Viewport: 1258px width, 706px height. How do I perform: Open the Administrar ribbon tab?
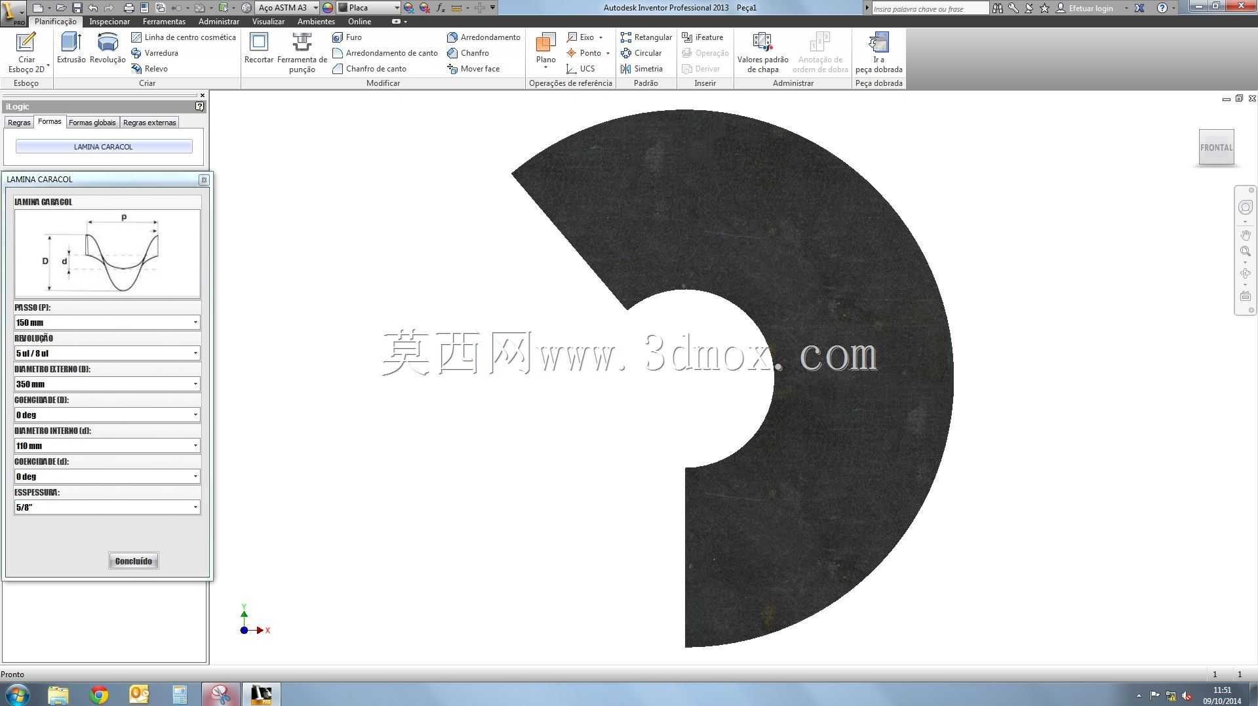219,22
